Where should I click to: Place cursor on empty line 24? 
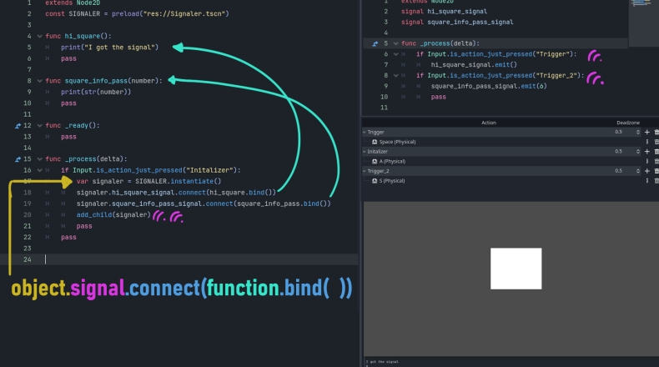(x=167, y=259)
